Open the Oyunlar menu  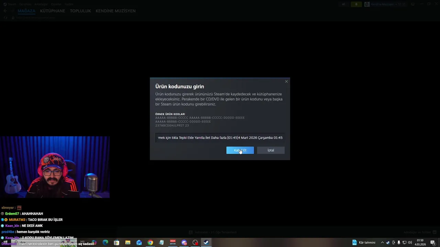tap(56, 4)
